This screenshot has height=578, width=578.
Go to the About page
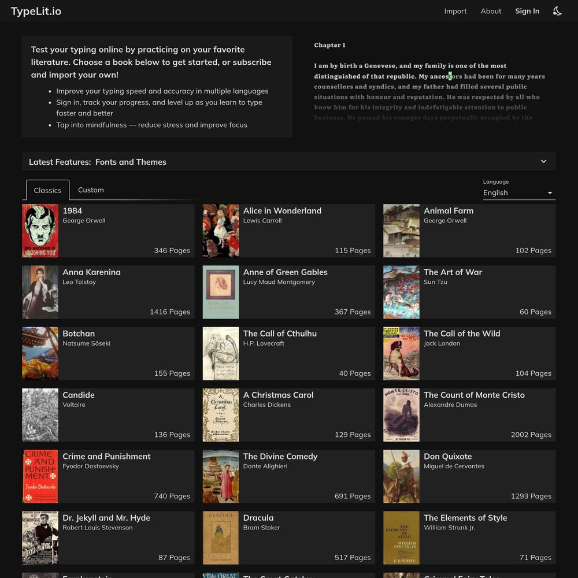click(x=491, y=11)
